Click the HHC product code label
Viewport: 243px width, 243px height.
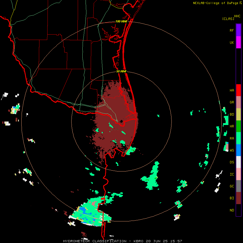(237, 16)
